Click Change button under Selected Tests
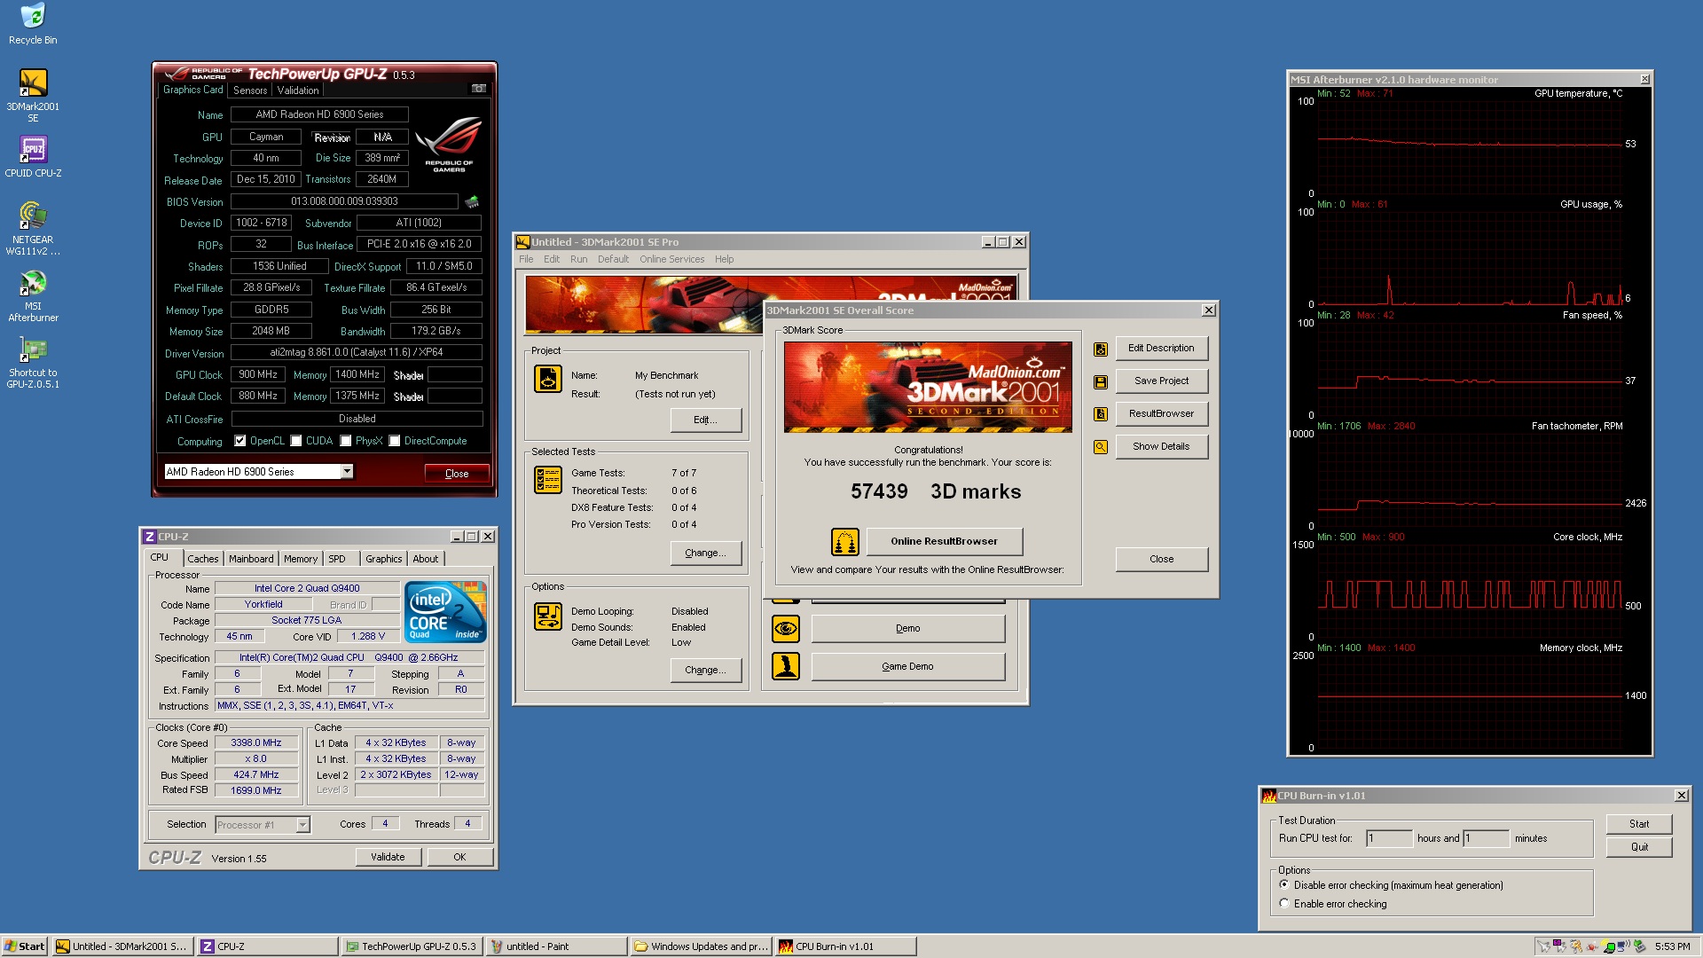The image size is (1703, 958). pos(705,553)
